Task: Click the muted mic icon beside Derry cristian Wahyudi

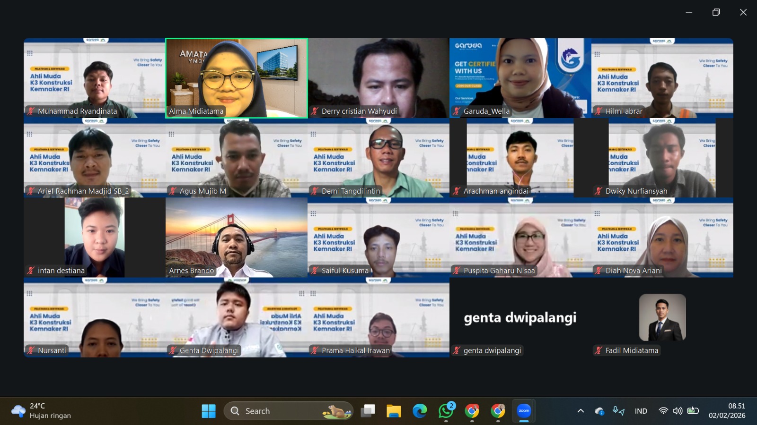Action: point(315,111)
